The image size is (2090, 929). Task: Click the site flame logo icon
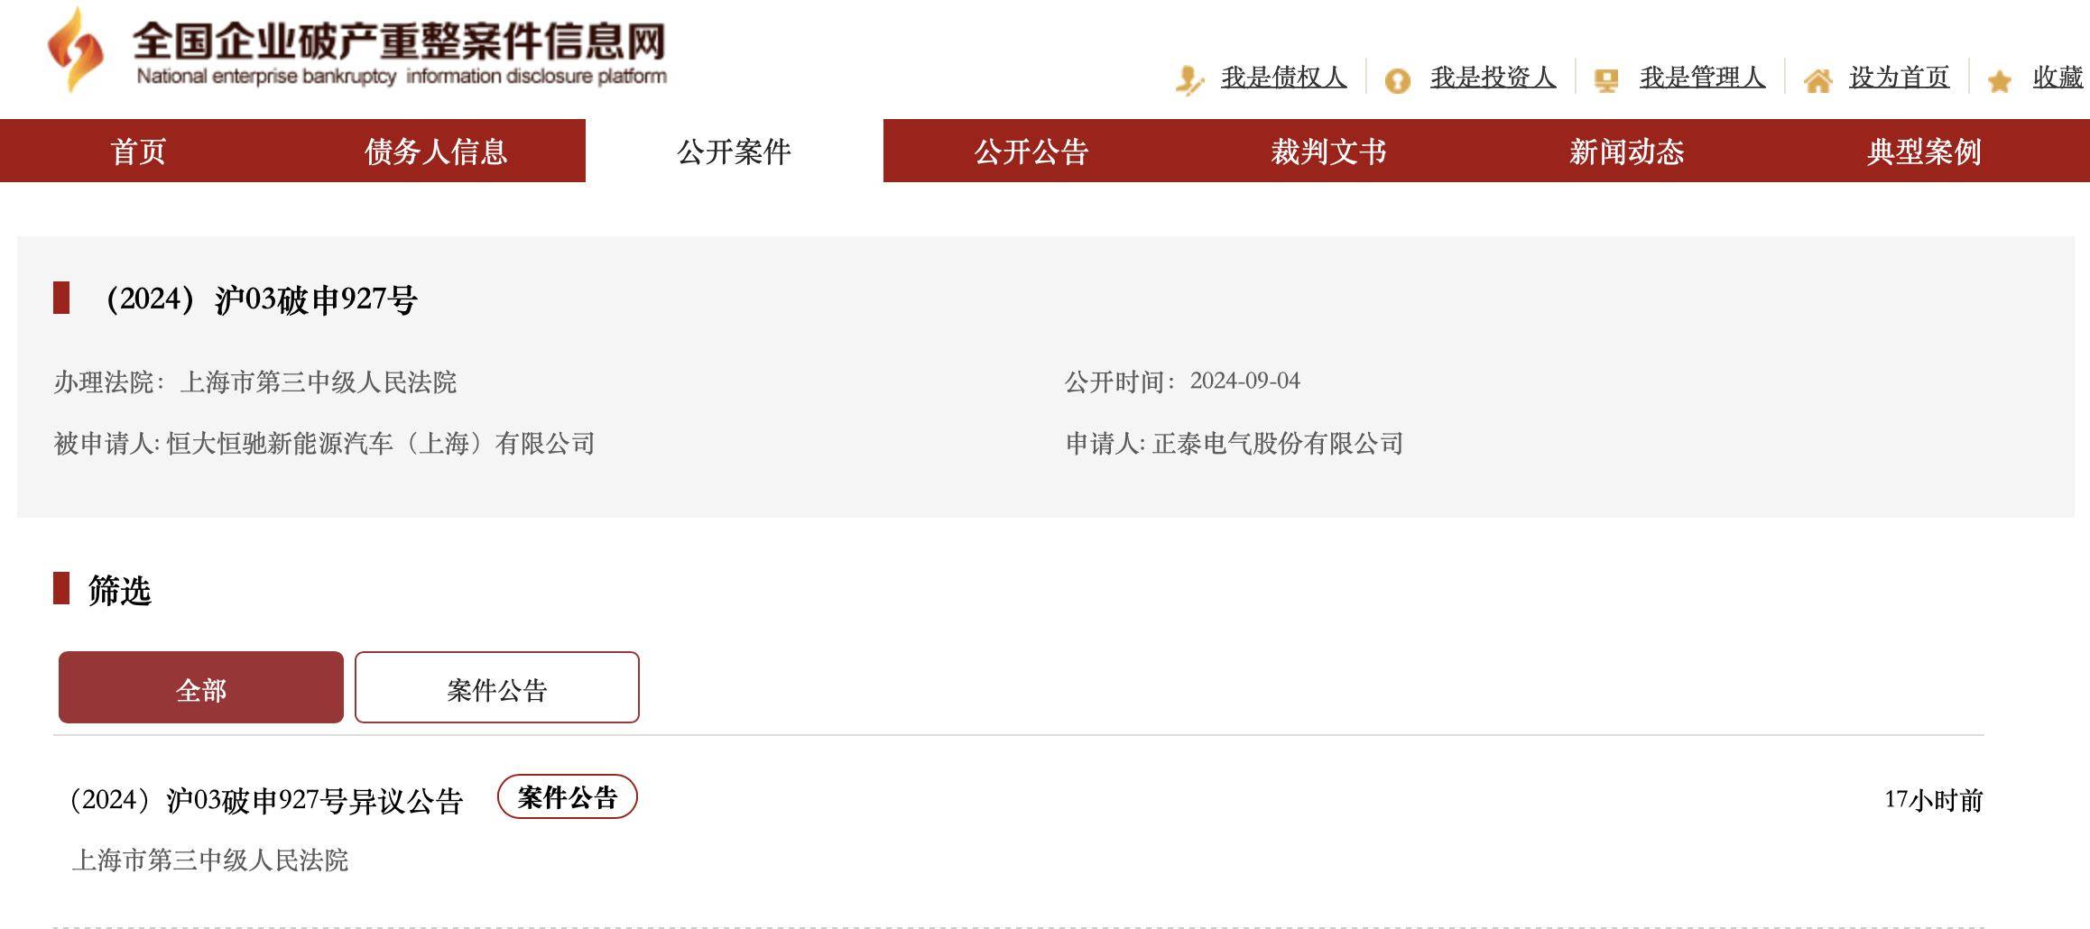pos(76,50)
